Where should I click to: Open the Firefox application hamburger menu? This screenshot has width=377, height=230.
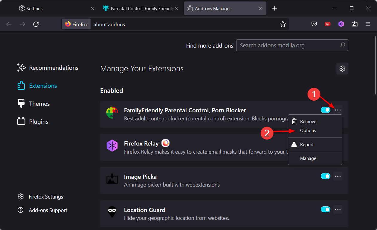(368, 24)
